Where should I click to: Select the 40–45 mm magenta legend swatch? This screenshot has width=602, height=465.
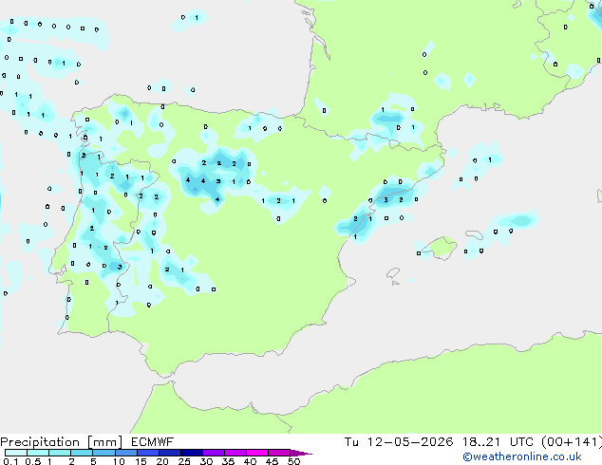click(x=257, y=453)
